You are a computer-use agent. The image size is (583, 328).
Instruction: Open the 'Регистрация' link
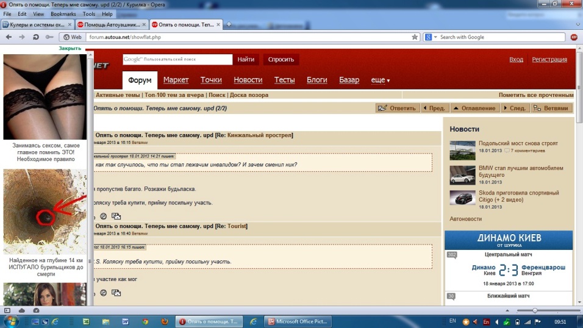tap(549, 60)
